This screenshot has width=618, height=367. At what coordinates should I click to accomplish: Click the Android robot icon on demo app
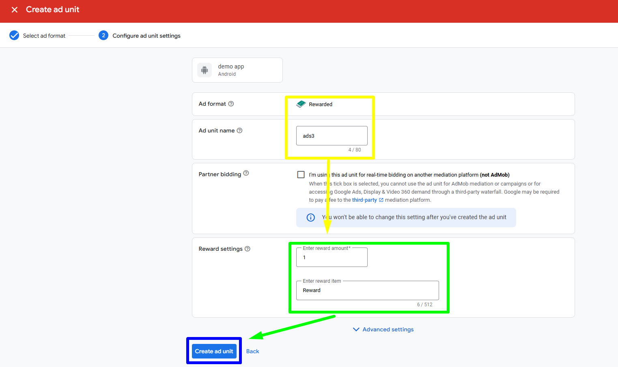coord(205,70)
